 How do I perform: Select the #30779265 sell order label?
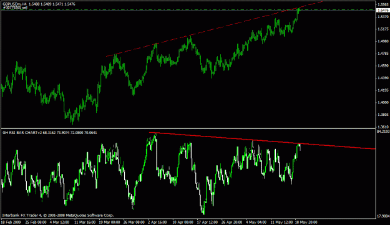pyautogui.click(x=15, y=7)
